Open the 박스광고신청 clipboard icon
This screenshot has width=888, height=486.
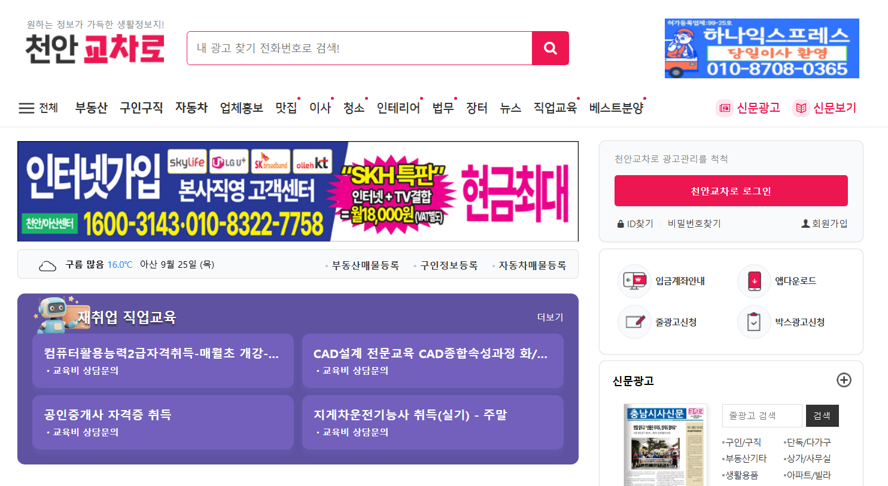point(754,322)
